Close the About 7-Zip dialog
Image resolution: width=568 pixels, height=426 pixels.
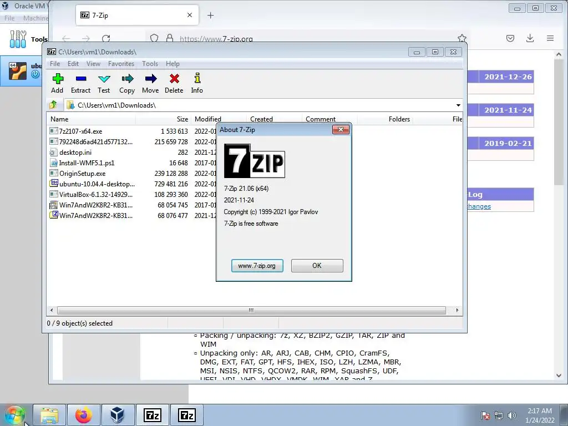(341, 129)
